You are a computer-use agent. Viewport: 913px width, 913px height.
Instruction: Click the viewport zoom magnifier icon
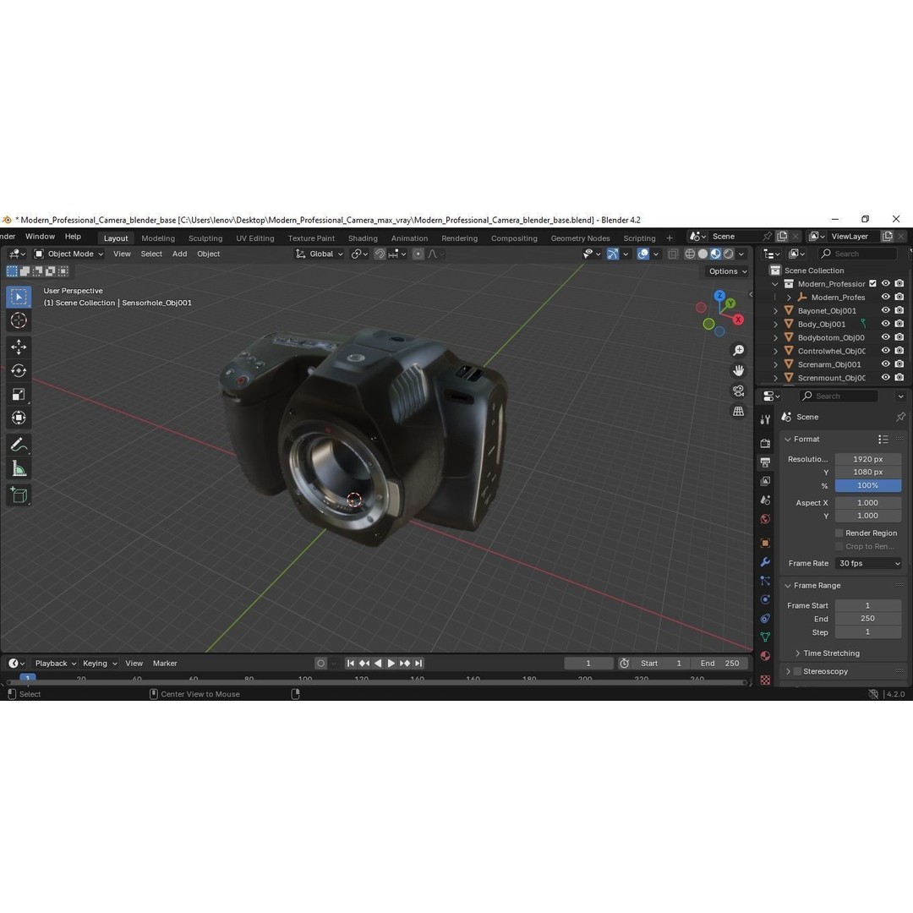click(x=738, y=350)
